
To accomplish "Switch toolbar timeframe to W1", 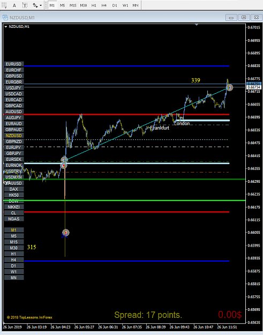I will (125, 5).
